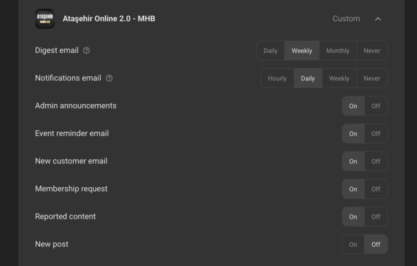Image resolution: width=417 pixels, height=266 pixels.
Task: Set Notifications email to Weekly
Action: click(339, 78)
